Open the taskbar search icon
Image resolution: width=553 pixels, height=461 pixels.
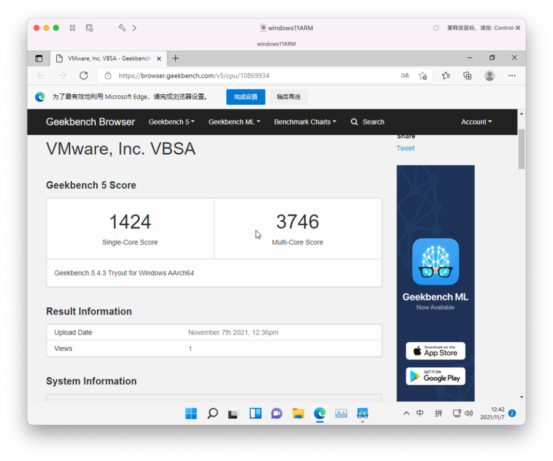212,413
